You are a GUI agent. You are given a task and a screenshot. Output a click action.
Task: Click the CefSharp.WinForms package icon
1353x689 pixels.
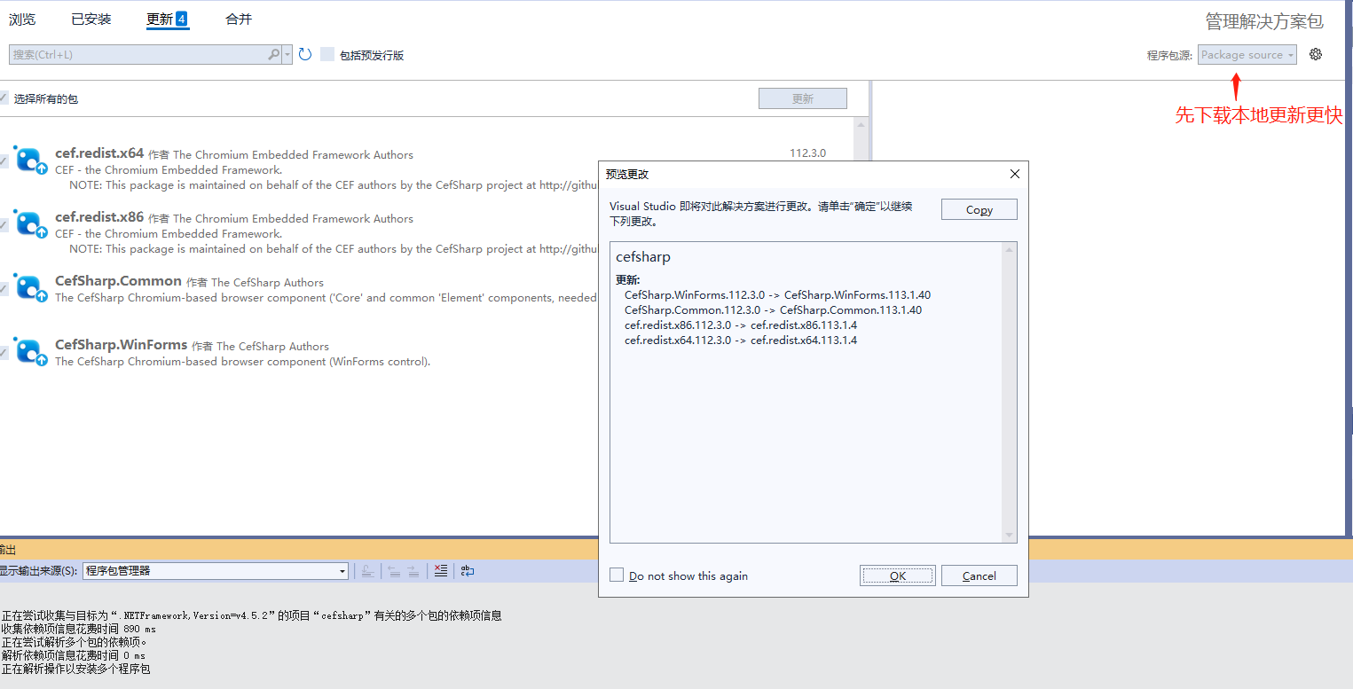[x=29, y=352]
